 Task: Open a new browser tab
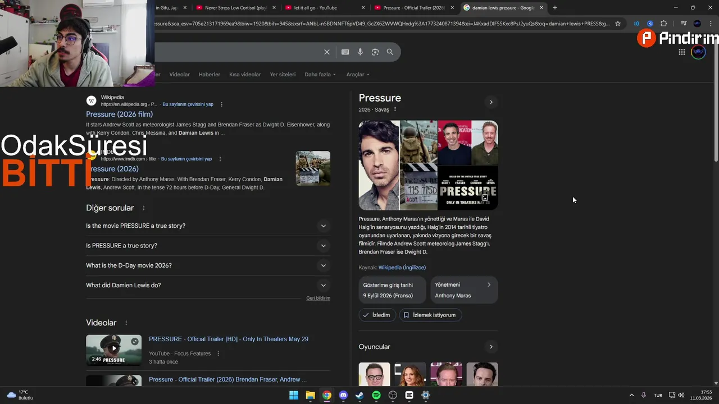coord(555,8)
